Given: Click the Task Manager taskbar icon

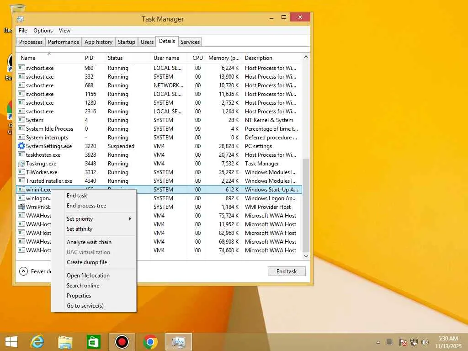Looking at the screenshot, I should coord(179,342).
